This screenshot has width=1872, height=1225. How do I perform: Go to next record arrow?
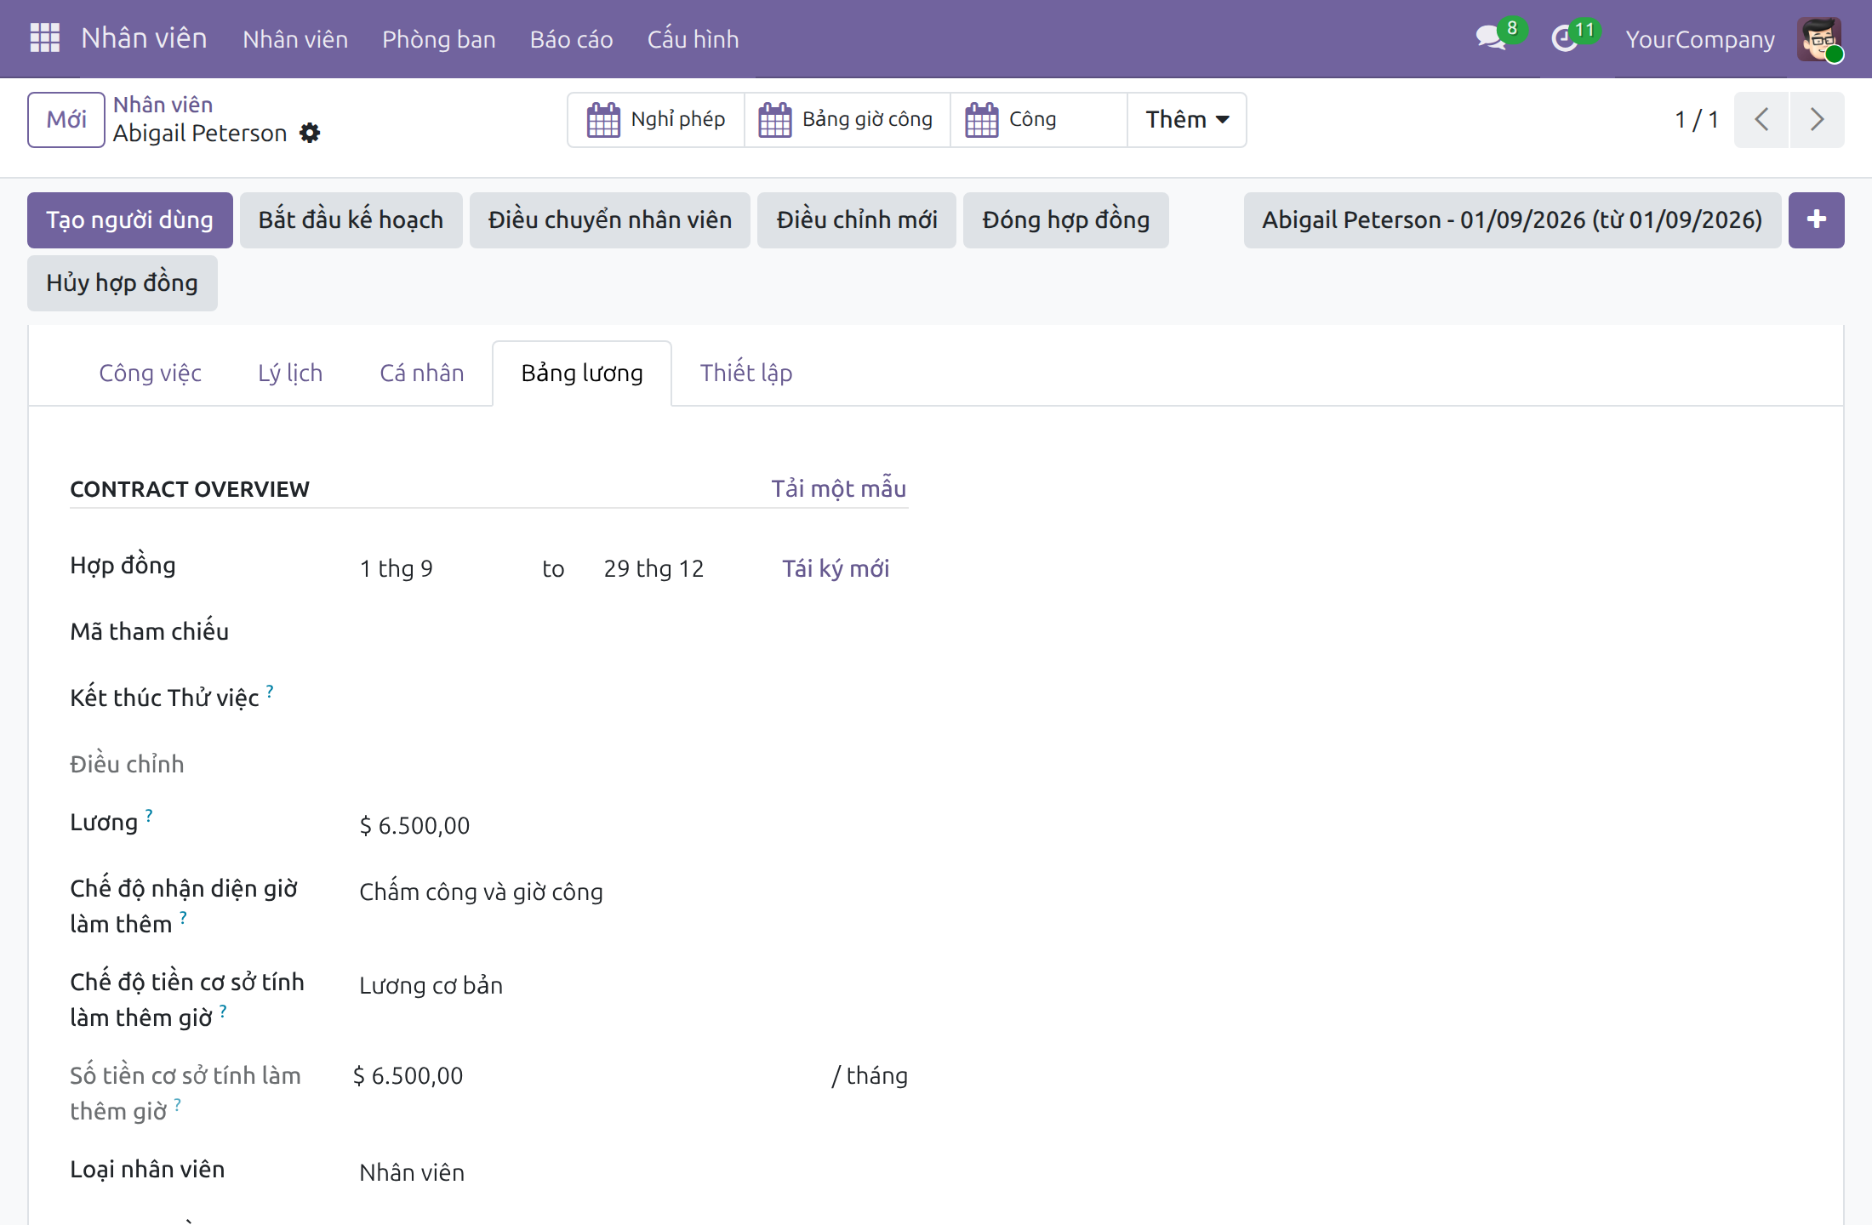(x=1817, y=120)
